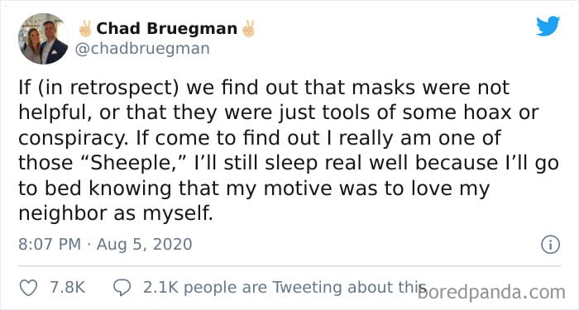Click the boredpanda.com watermark
Screen dimensions: 579x310
pos(491,293)
